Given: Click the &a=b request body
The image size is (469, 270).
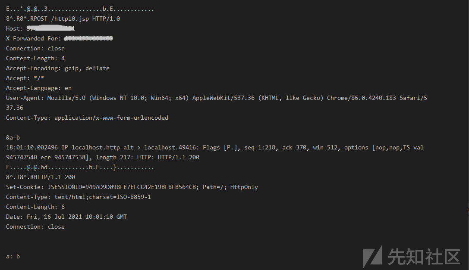Looking at the screenshot, I should click(13, 137).
